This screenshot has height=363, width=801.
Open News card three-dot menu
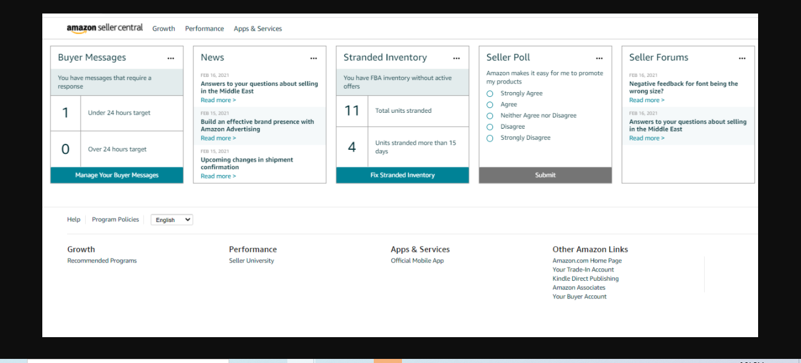coord(314,58)
